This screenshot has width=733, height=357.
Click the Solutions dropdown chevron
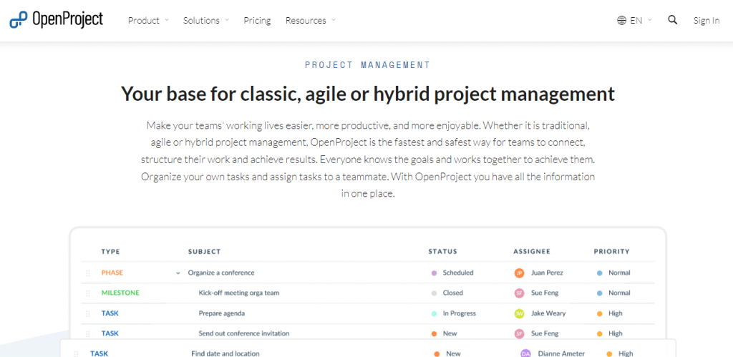[x=227, y=20]
